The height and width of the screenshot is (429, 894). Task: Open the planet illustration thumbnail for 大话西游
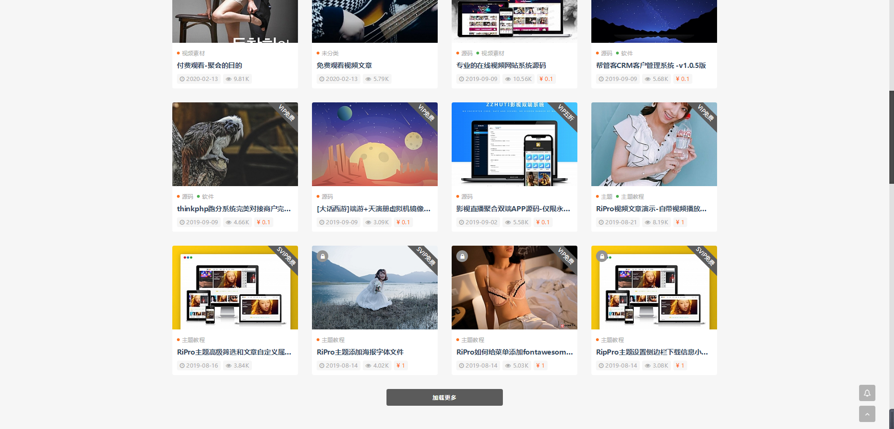[x=374, y=144]
